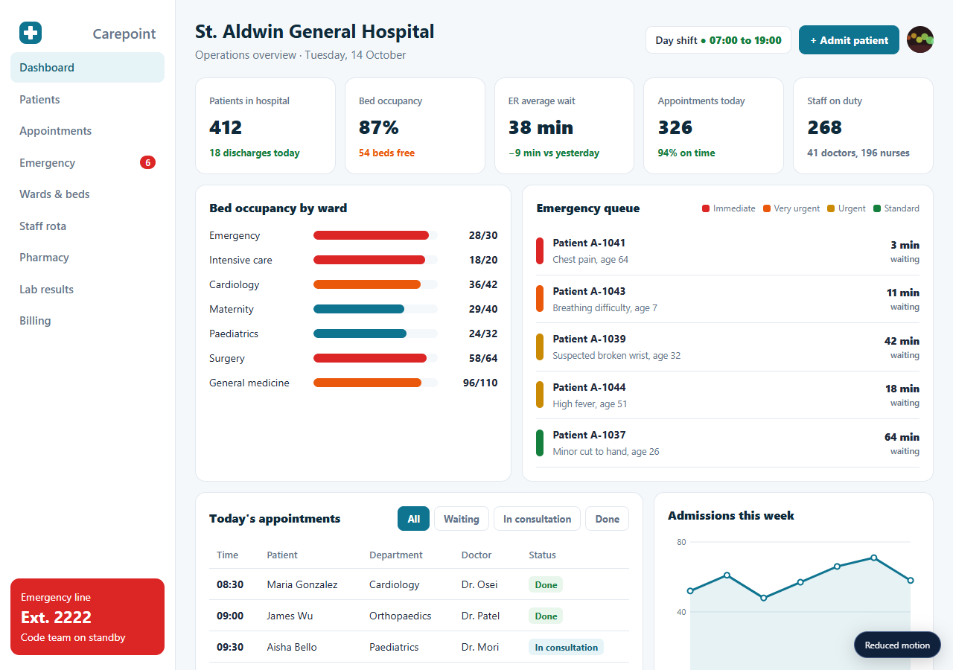Click the Maternity ward occupancy bar
Screen dimensions: 953x670
tap(375, 309)
